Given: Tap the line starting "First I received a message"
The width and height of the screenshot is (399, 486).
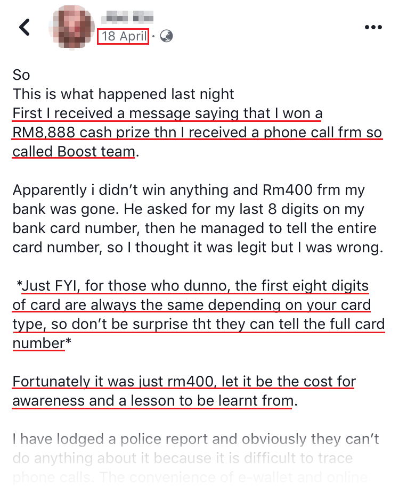Looking at the screenshot, I should coord(167,113).
